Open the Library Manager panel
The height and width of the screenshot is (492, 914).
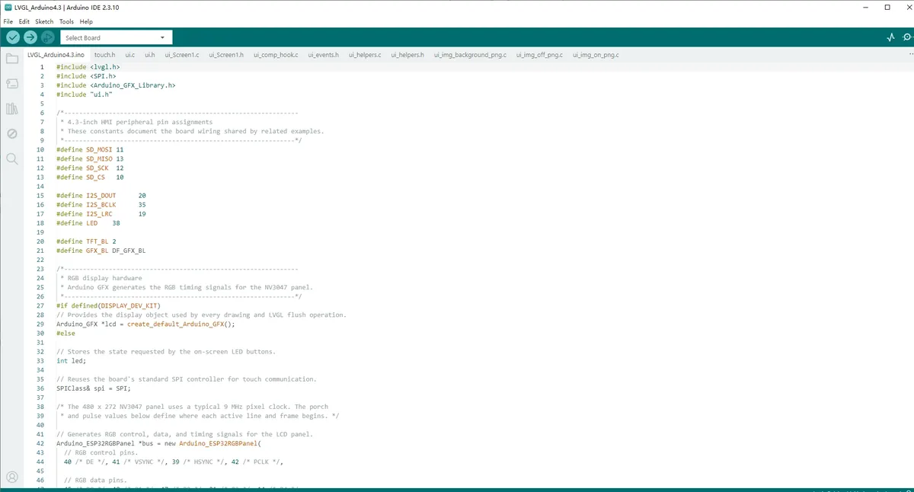tap(12, 109)
